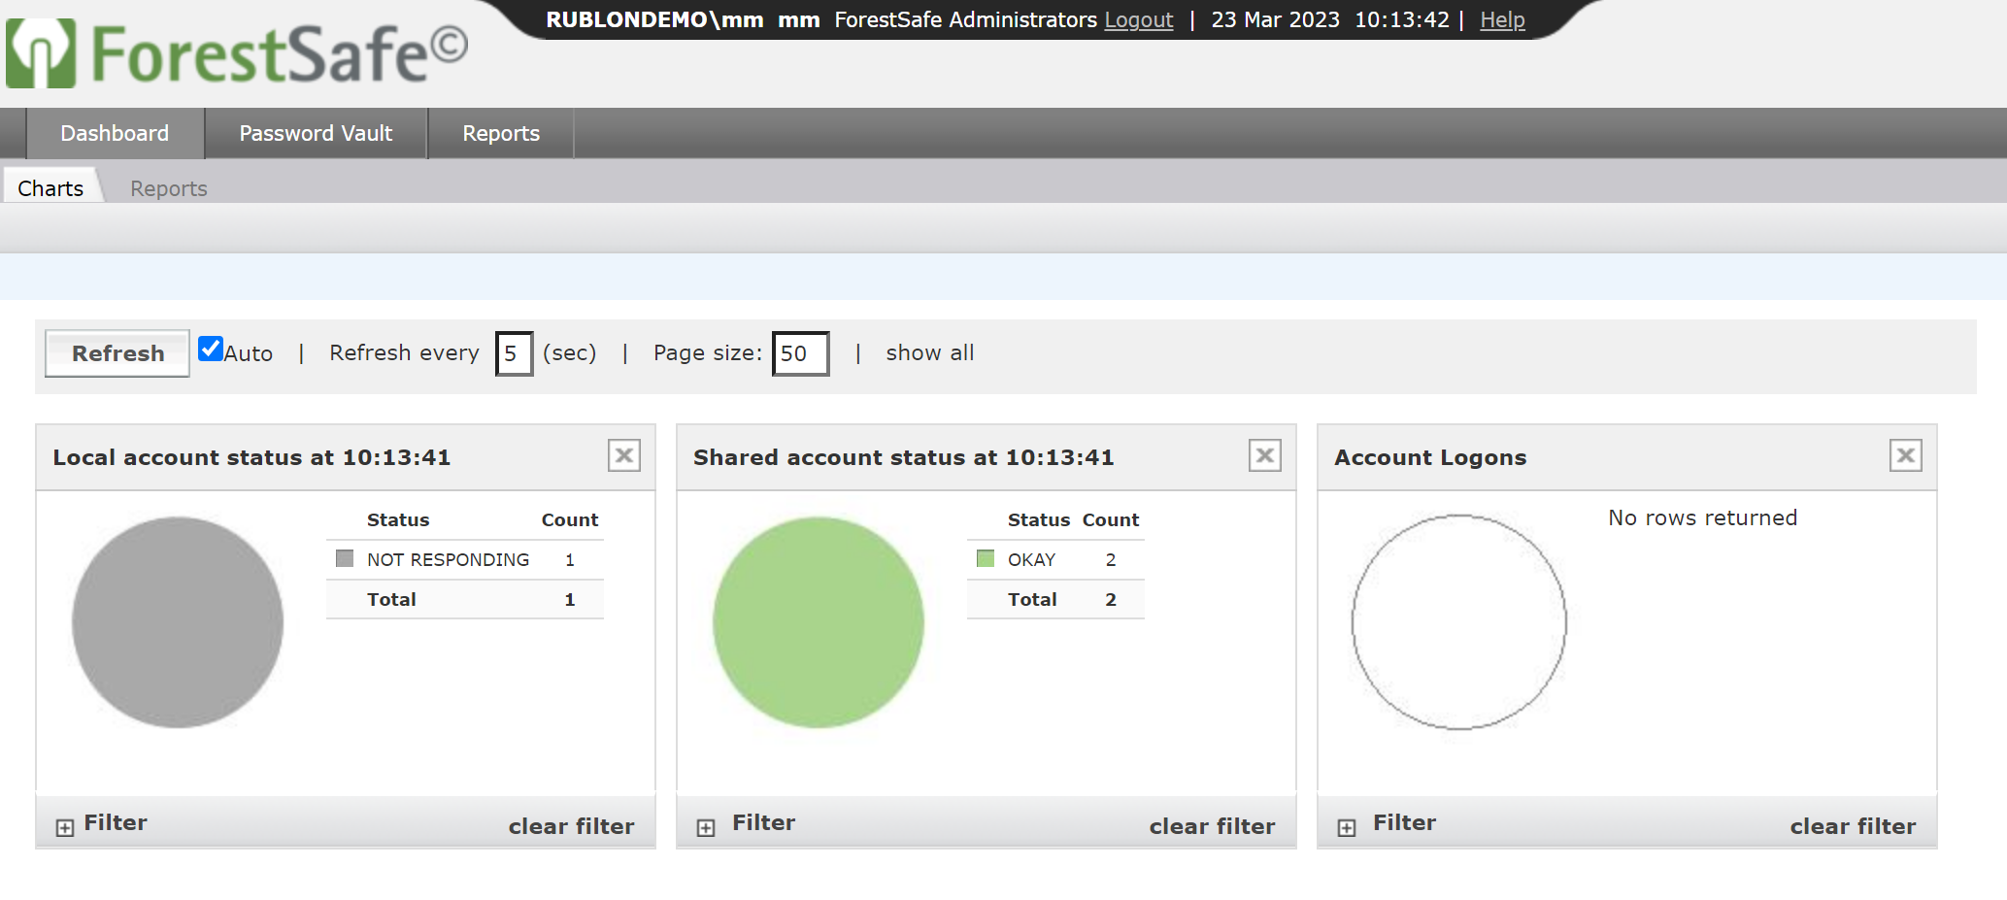Open the Reports item in main navigation
This screenshot has height=900, width=2007.
(500, 133)
